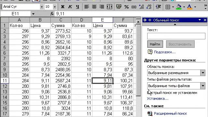This screenshot has height=117, width=208.
Task: Merge and center cells
Action: click(x=110, y=6)
